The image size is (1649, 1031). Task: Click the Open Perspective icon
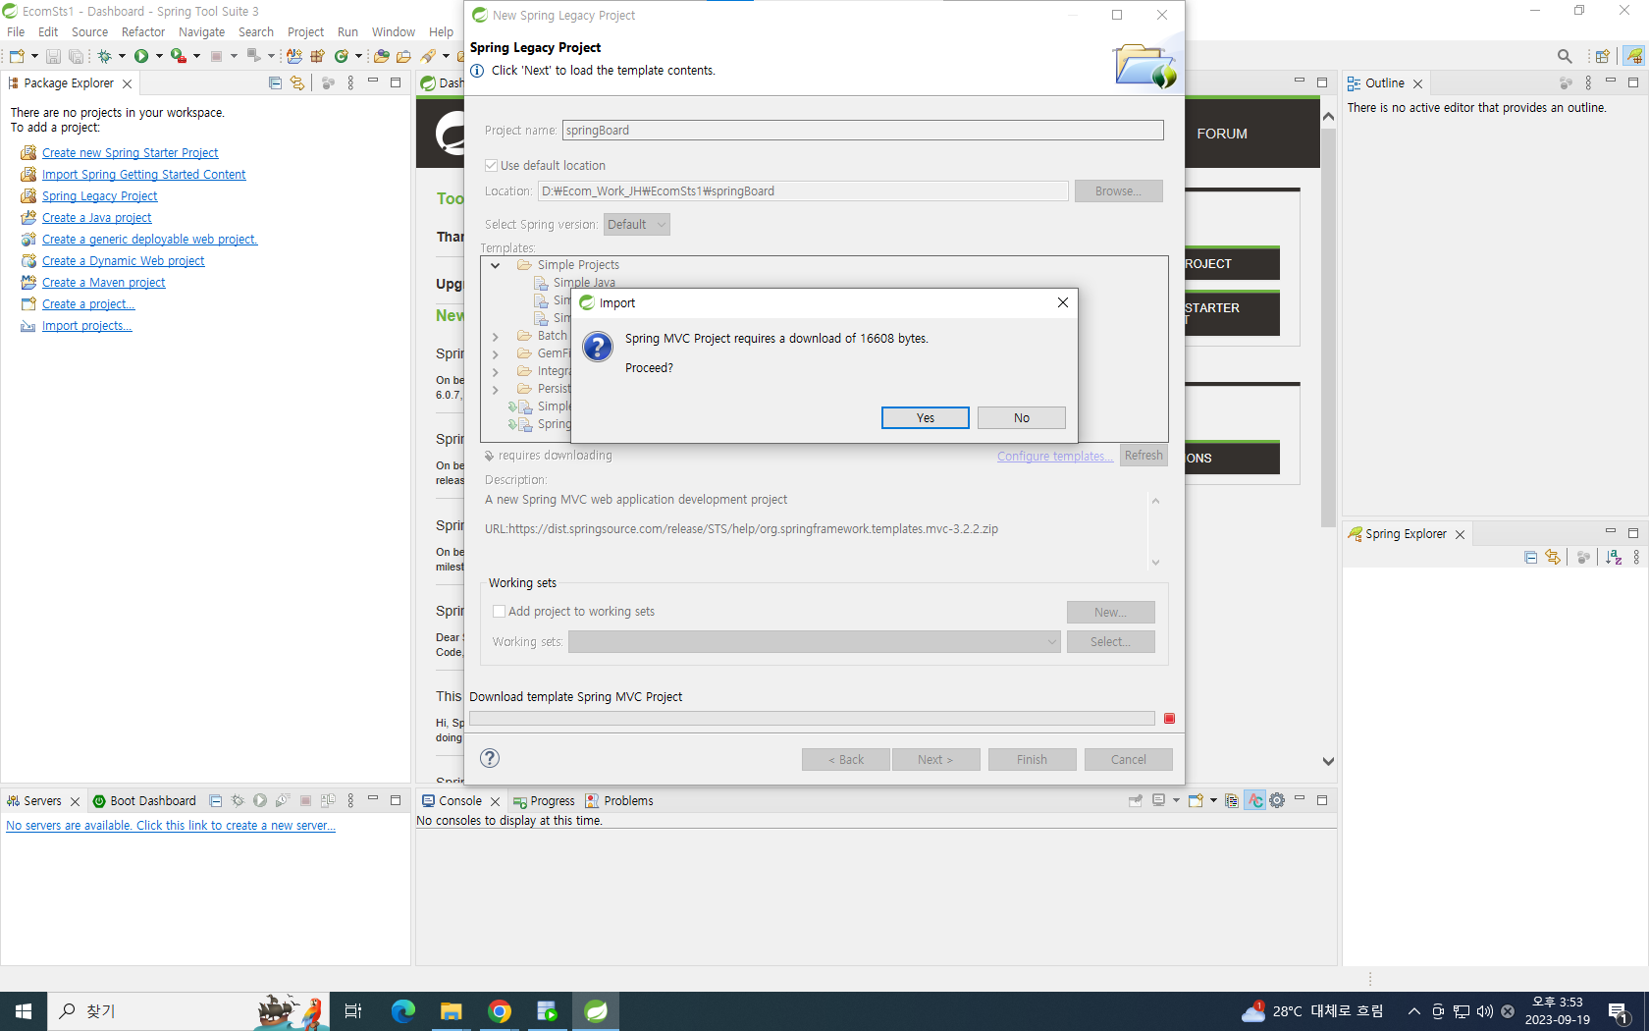(x=1602, y=56)
